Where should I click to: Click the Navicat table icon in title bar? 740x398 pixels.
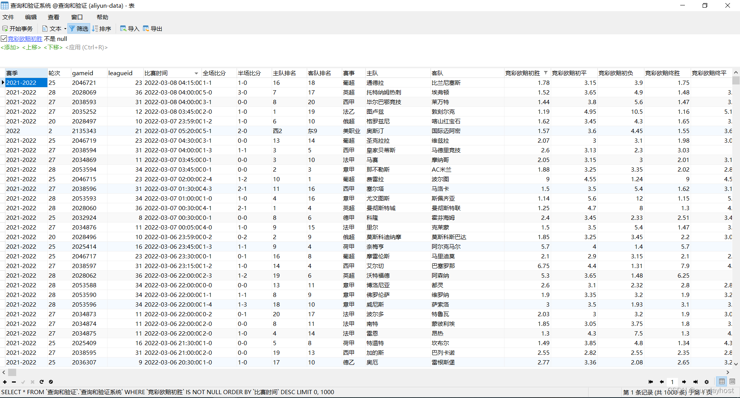[x=5, y=5]
